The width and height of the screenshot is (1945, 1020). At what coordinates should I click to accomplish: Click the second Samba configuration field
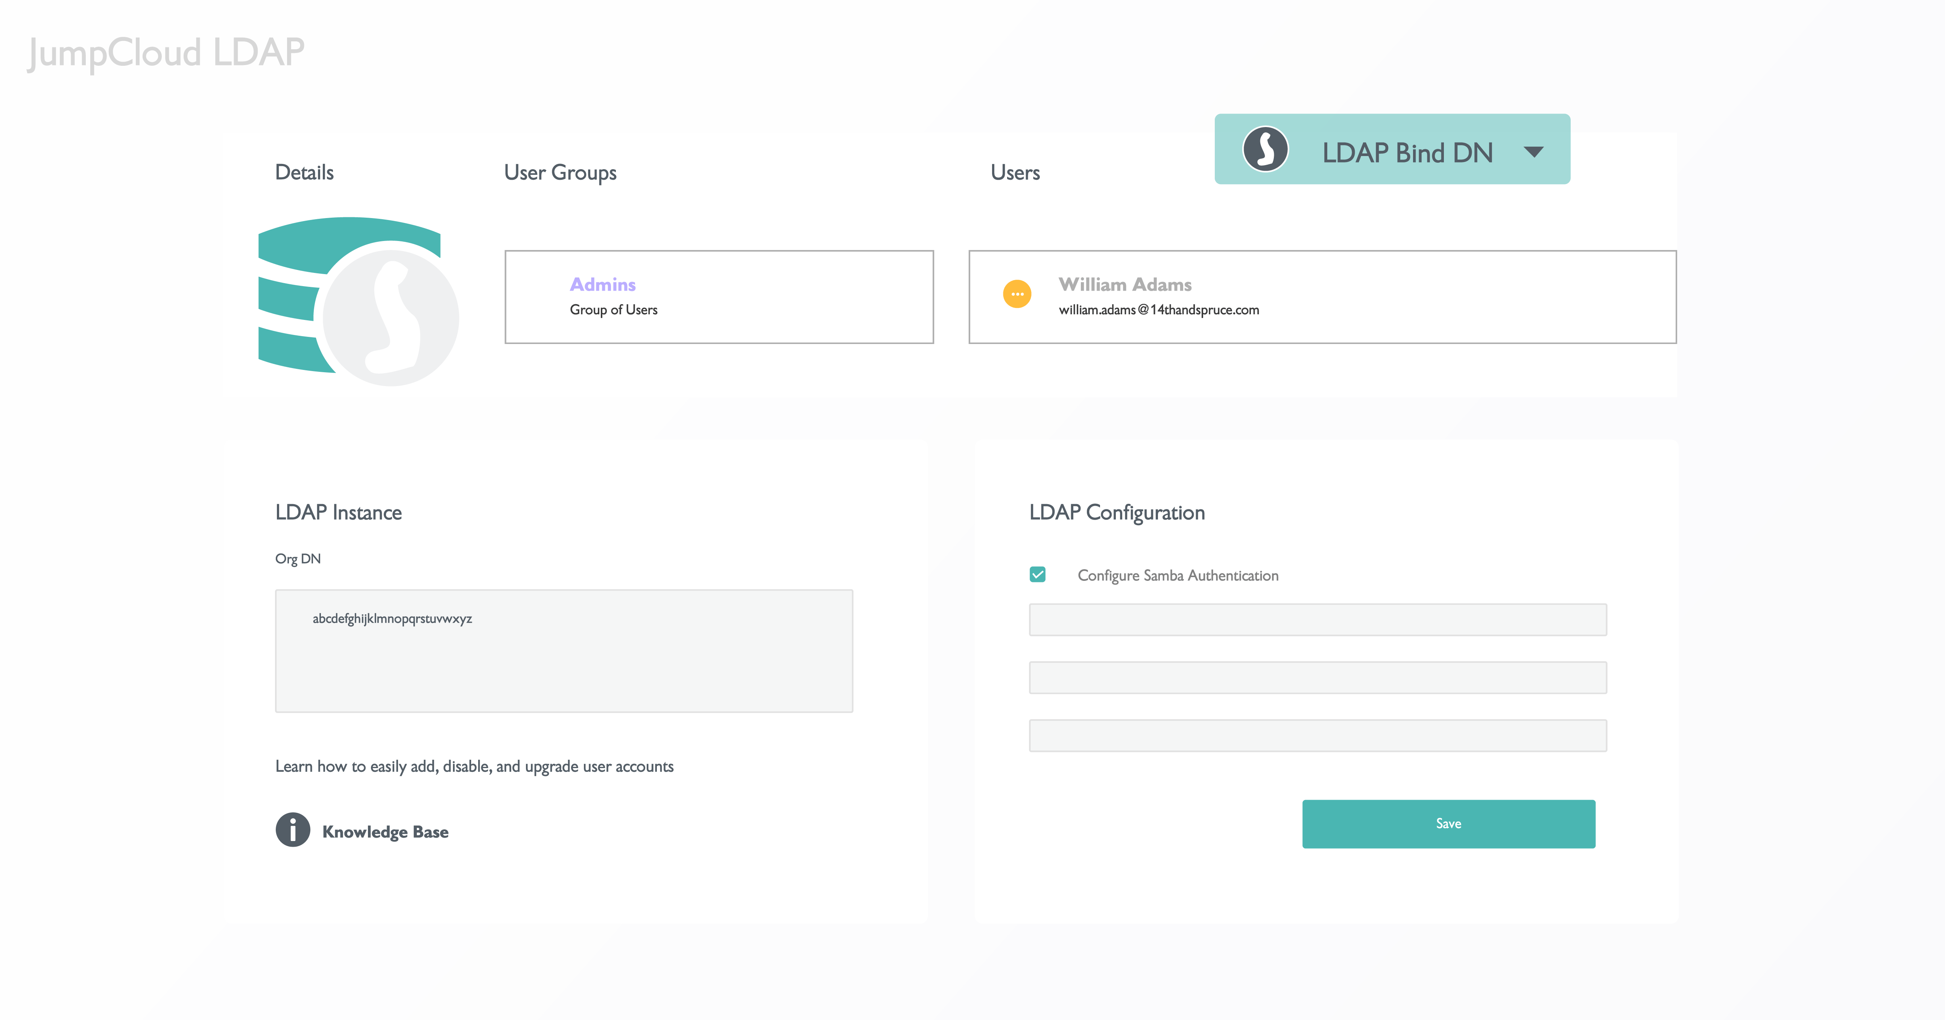point(1317,677)
